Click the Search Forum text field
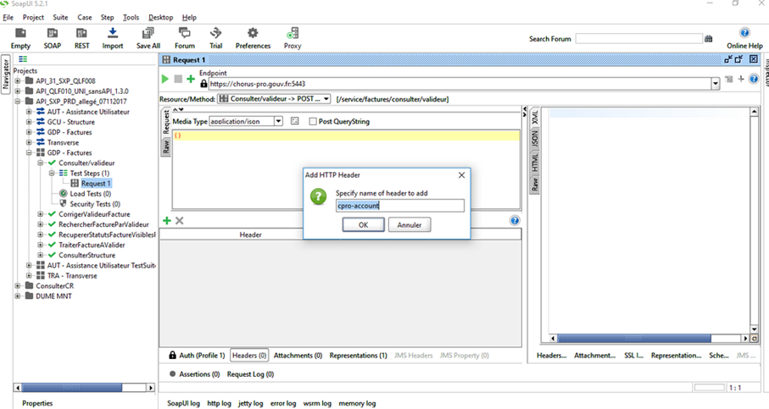 click(x=639, y=39)
